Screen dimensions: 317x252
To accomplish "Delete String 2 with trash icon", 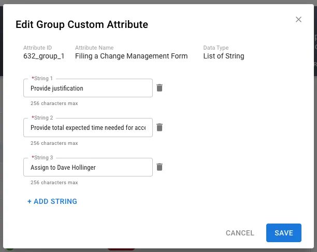I will (160, 127).
